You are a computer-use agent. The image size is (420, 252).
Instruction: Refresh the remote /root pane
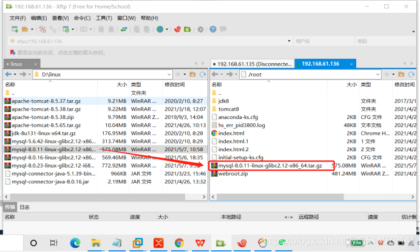tap(411, 74)
